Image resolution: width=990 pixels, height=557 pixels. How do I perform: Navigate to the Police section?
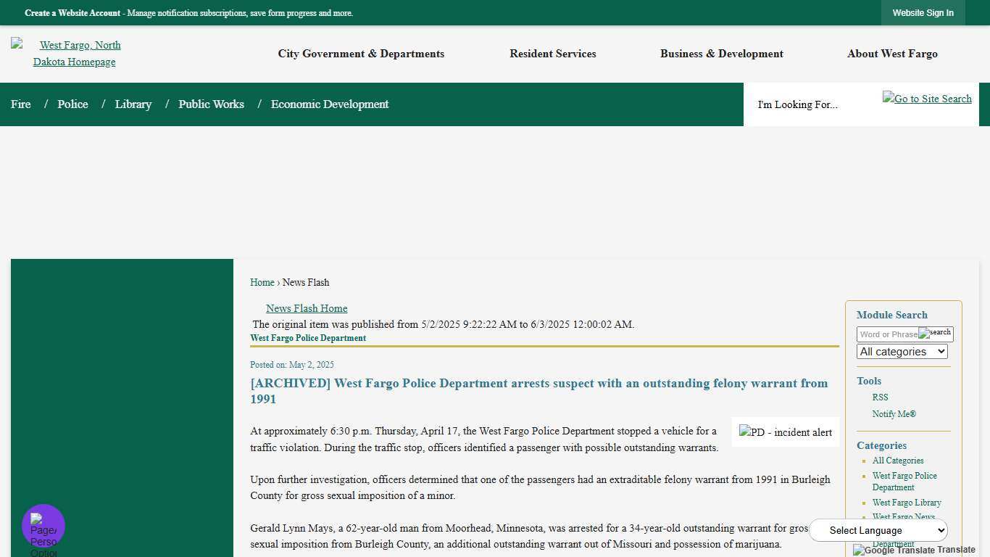coord(72,104)
